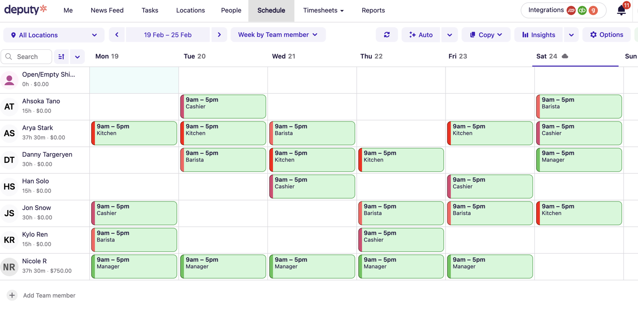
Task: Click the 19 Feb – 25 Feb date range
Action: click(x=168, y=35)
